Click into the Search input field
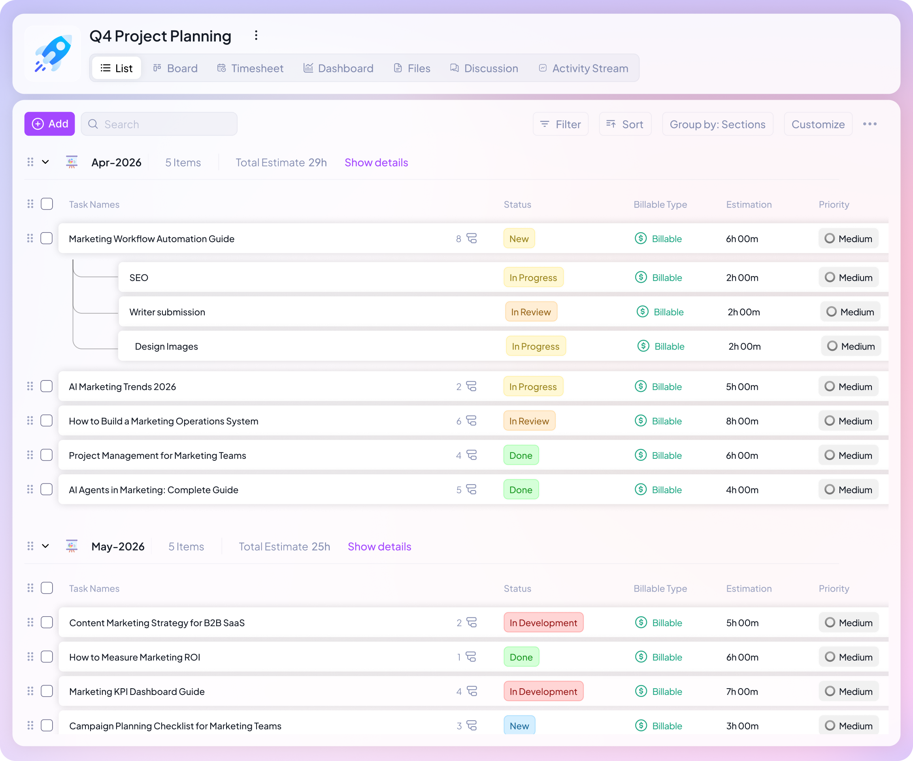Screen dimensions: 913x761 pyautogui.click(x=159, y=124)
